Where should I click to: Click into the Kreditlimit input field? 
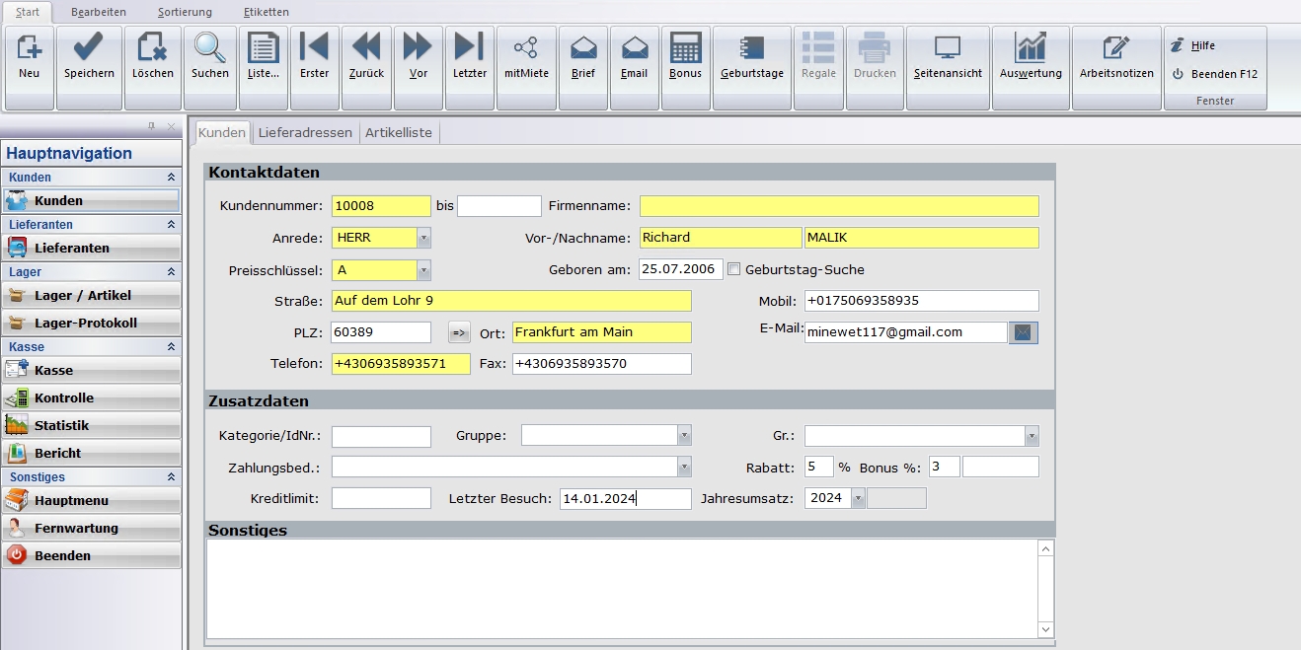[381, 498]
